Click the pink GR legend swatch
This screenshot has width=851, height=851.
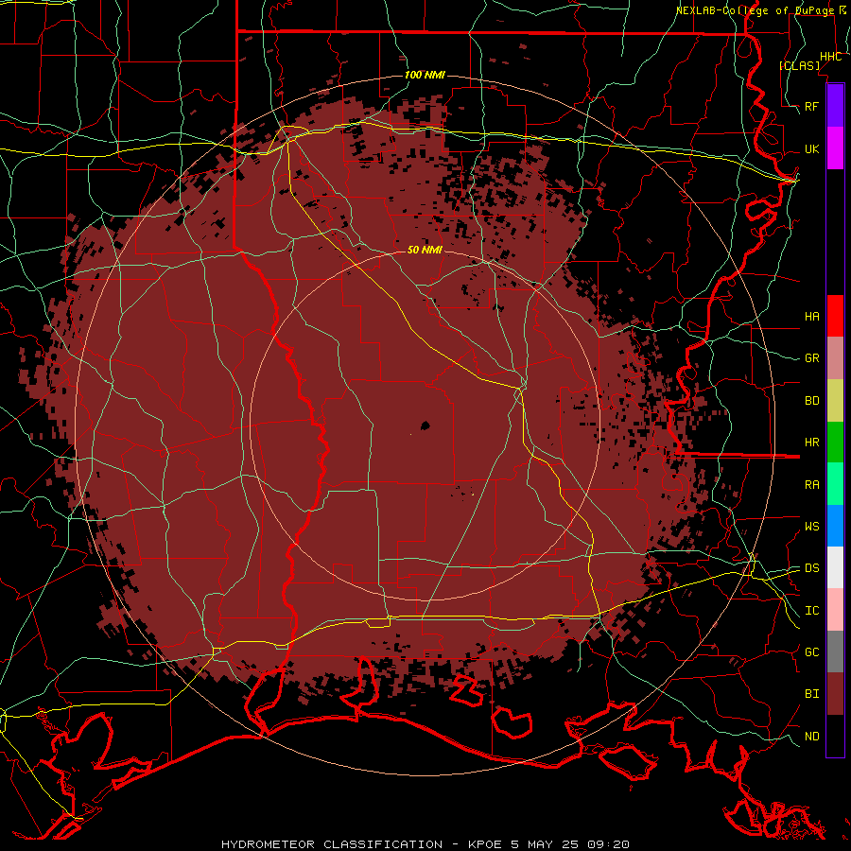(x=835, y=358)
